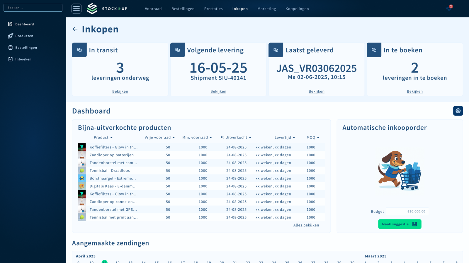Viewport: 469px width, 263px height.
Task: Click Shipment SIU-40141 text
Action: (x=218, y=78)
